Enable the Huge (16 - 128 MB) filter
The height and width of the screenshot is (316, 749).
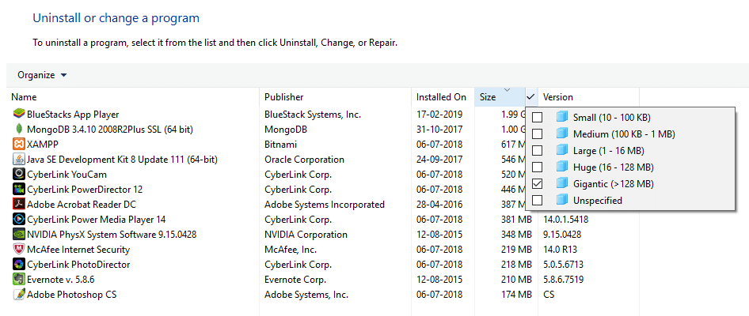[x=538, y=167]
